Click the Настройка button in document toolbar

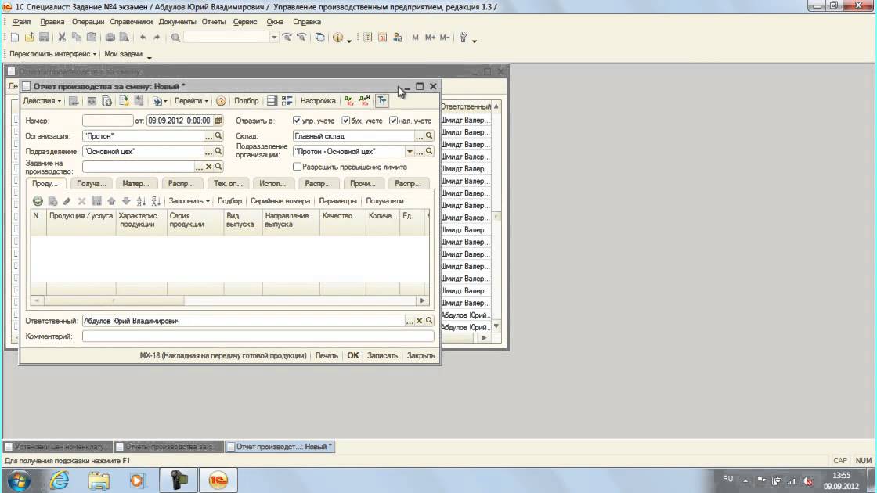coord(318,101)
